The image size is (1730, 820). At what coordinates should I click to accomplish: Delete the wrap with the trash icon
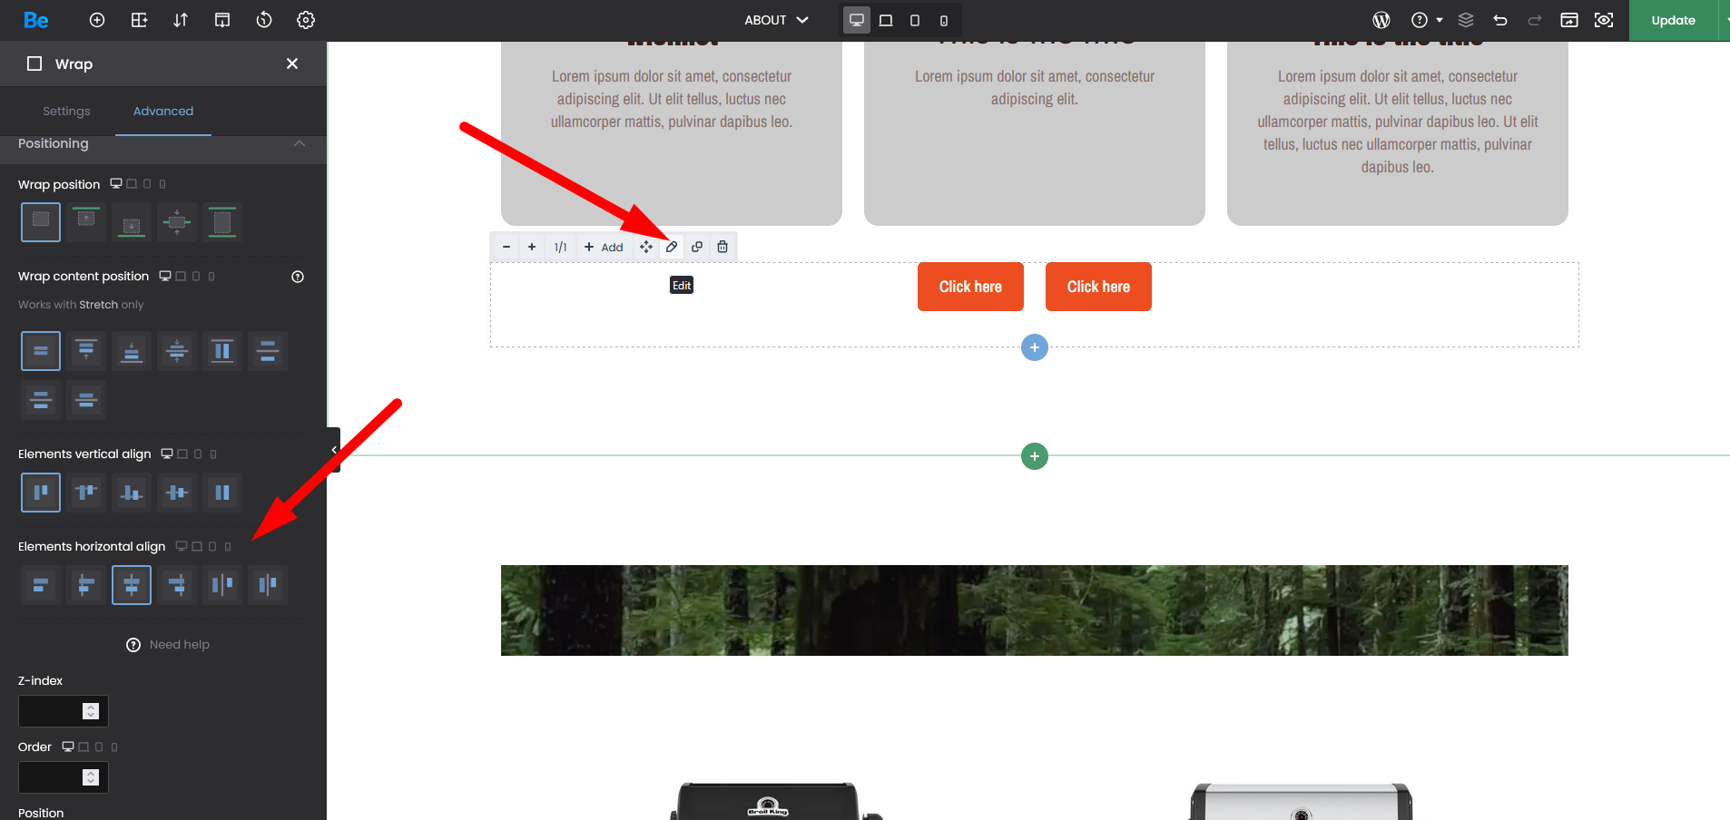pos(722,247)
